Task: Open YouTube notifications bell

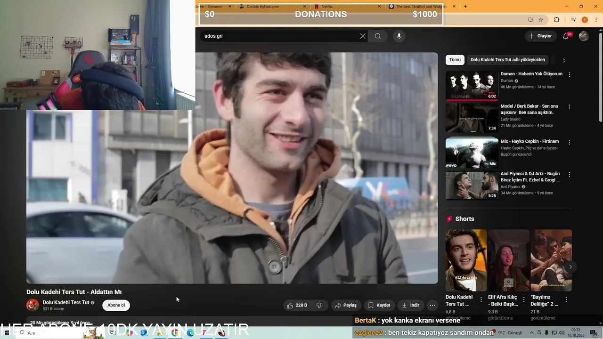Action: [x=566, y=36]
